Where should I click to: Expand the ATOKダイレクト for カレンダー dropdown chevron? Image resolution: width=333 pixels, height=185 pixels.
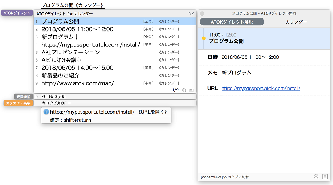[191, 14]
